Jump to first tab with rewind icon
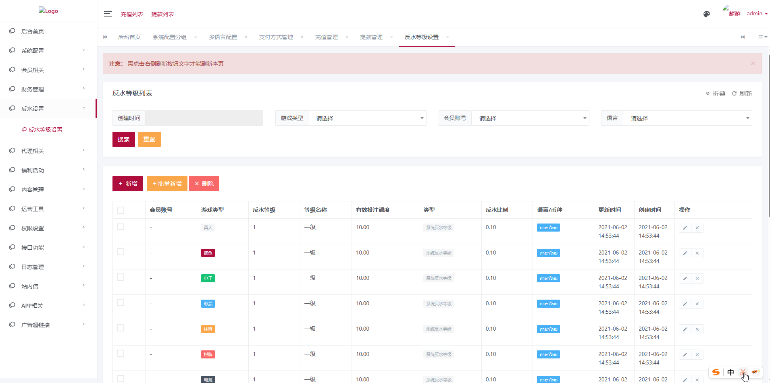 [x=105, y=37]
